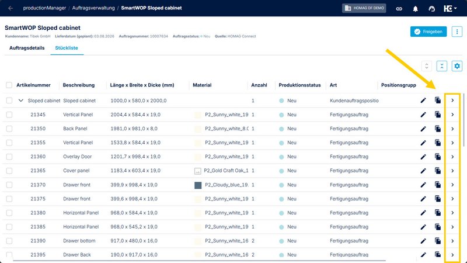
Task: Open details chevron for row 21355
Action: (452, 143)
